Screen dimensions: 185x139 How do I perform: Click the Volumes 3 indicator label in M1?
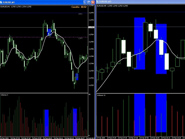click(4, 95)
